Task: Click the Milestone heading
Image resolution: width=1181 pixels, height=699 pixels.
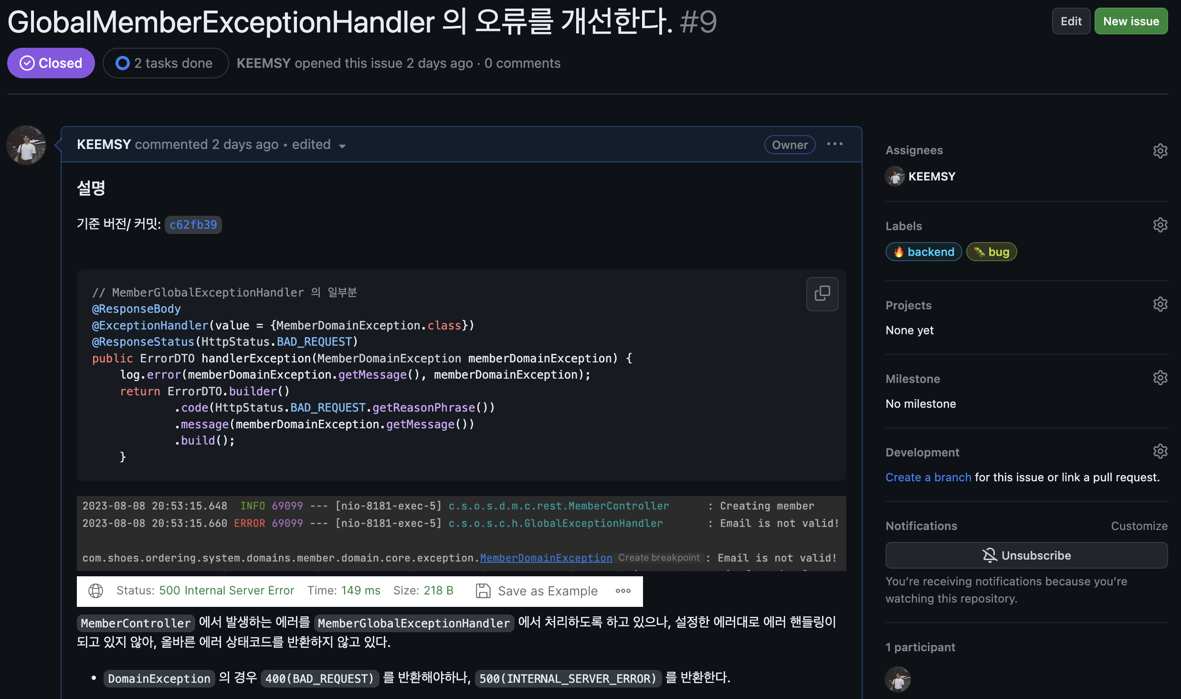Action: [913, 379]
